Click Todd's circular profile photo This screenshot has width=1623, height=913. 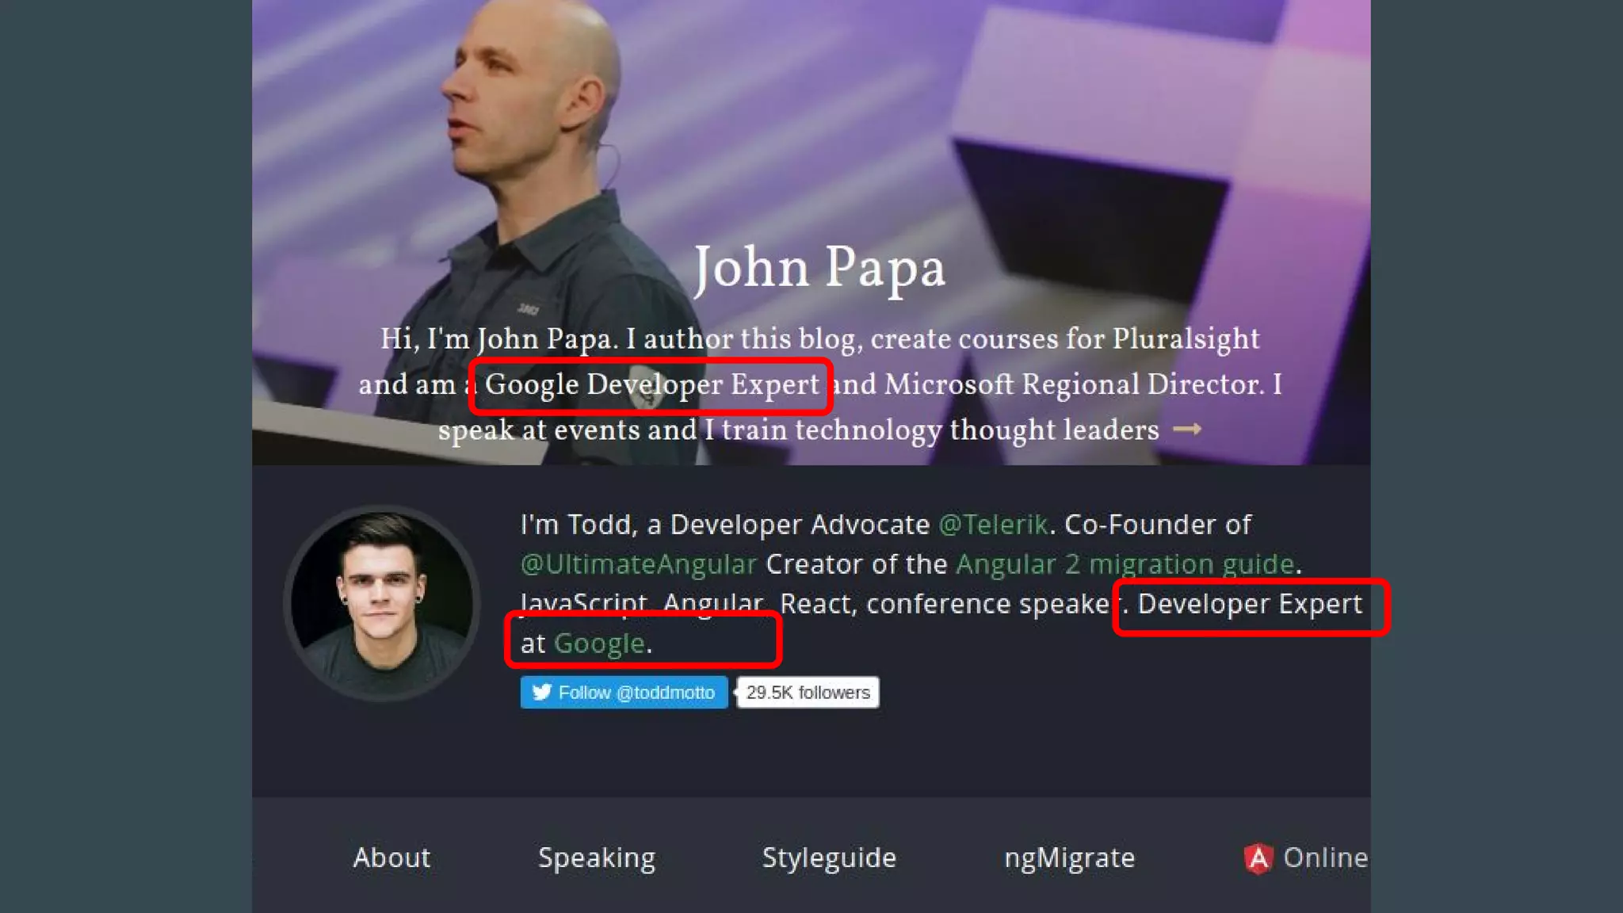click(x=382, y=604)
